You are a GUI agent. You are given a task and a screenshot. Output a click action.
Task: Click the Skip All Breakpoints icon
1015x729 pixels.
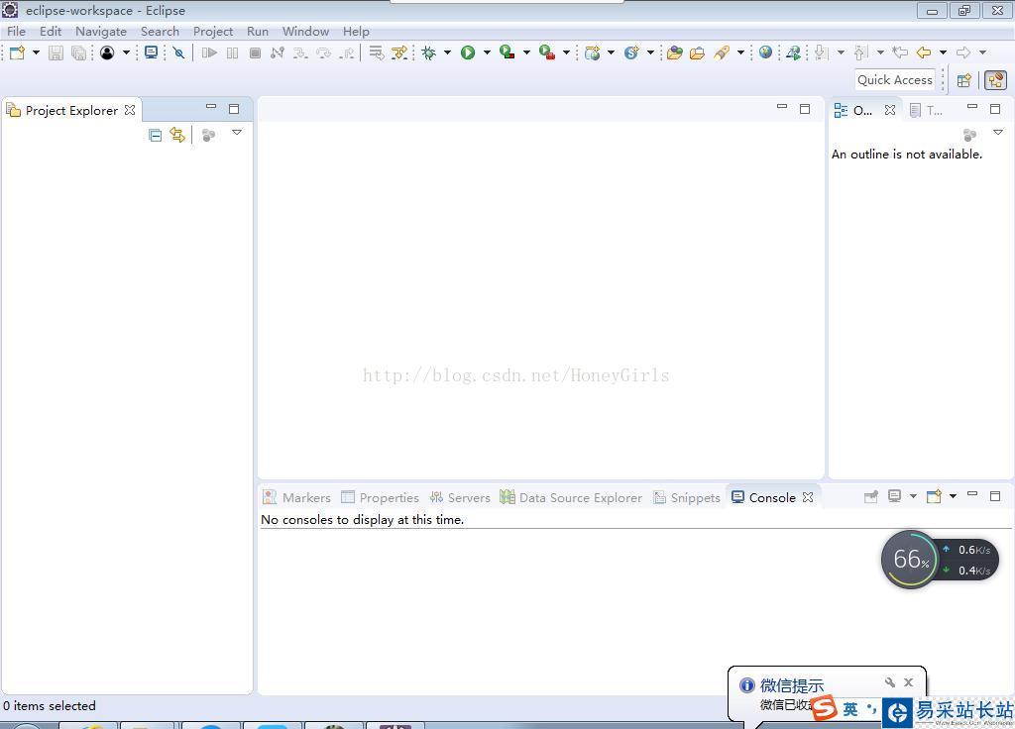178,52
